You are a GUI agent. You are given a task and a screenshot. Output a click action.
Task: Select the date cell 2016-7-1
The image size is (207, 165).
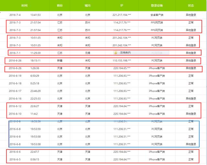coord(15,53)
